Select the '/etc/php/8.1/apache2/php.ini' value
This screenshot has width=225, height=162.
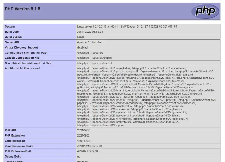point(95,58)
